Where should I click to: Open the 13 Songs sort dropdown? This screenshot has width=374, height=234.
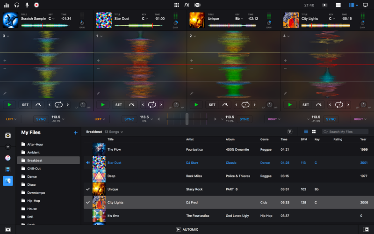click(x=114, y=132)
